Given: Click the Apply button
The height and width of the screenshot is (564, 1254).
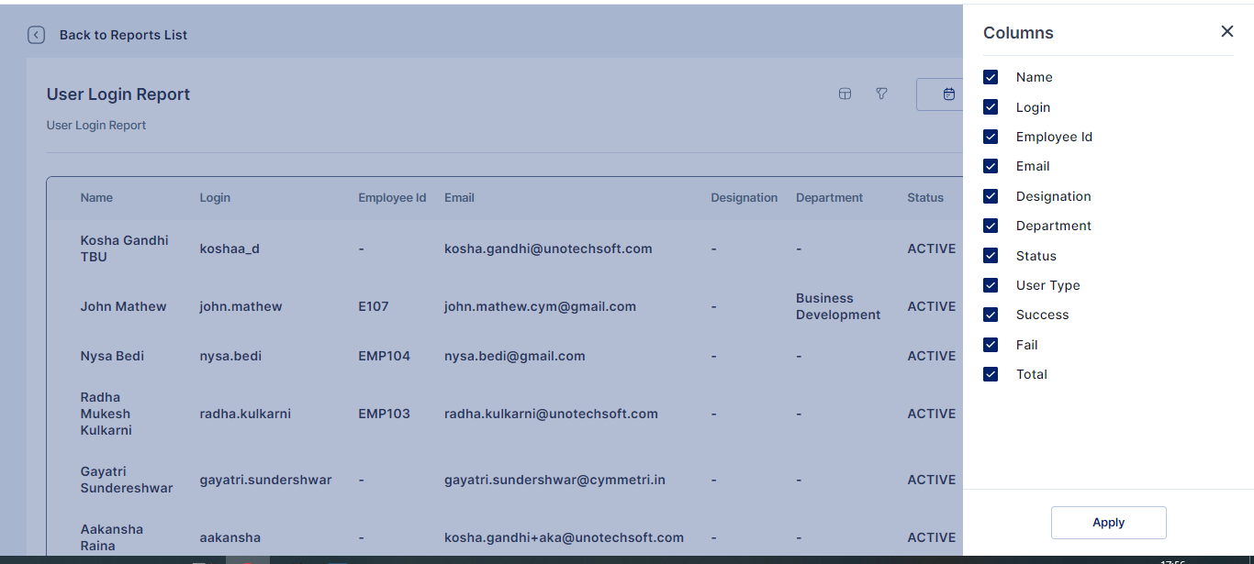Looking at the screenshot, I should (1108, 523).
